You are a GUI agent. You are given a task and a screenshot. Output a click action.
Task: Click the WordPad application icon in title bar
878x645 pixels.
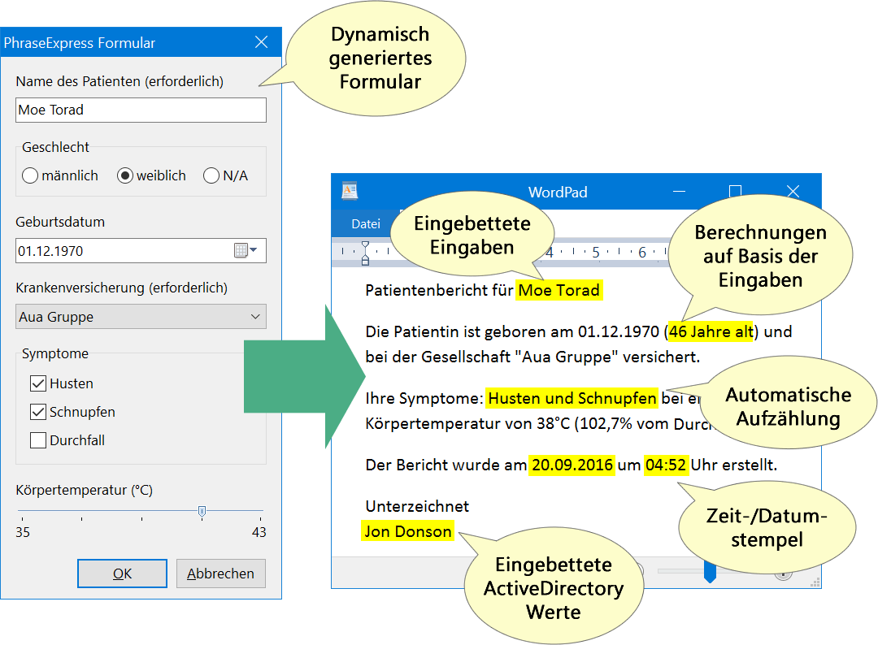[350, 191]
